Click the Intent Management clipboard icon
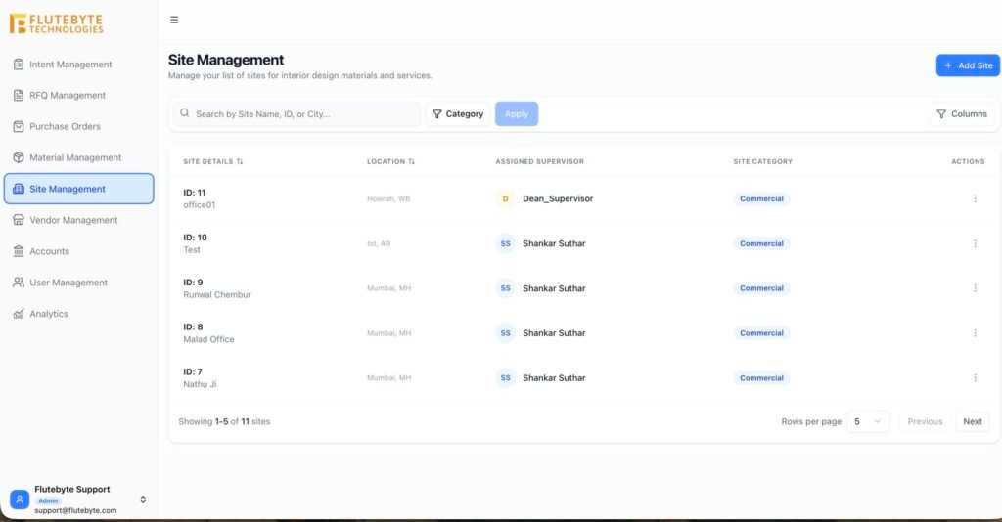This screenshot has width=1002, height=522. [19, 65]
